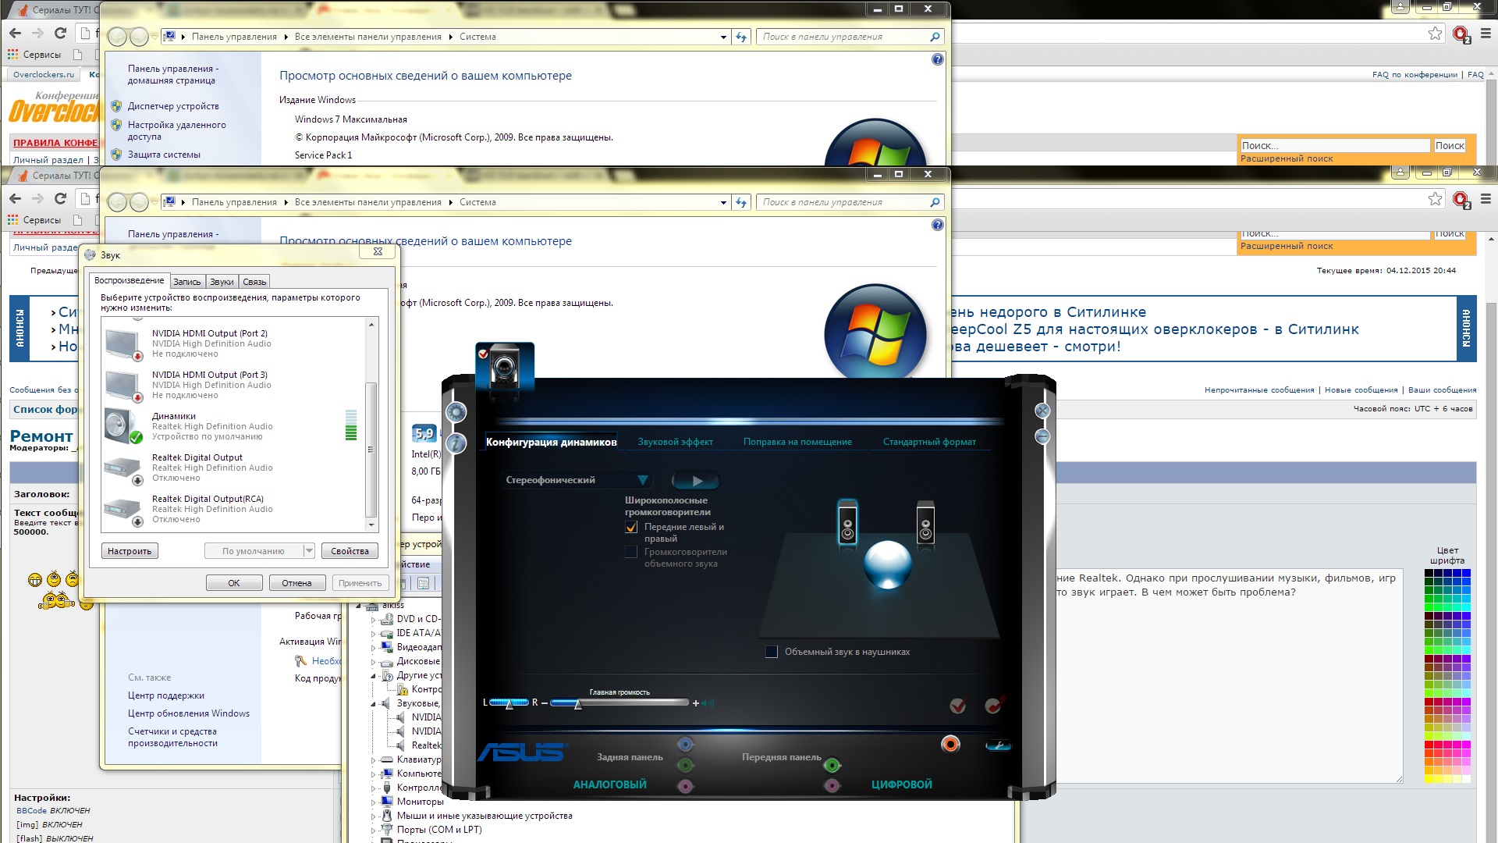
Task: Open 'Диспетчер устройств' link
Action: click(x=173, y=106)
